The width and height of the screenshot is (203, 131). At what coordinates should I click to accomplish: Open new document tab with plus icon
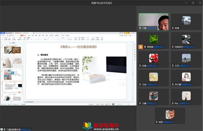point(33,33)
